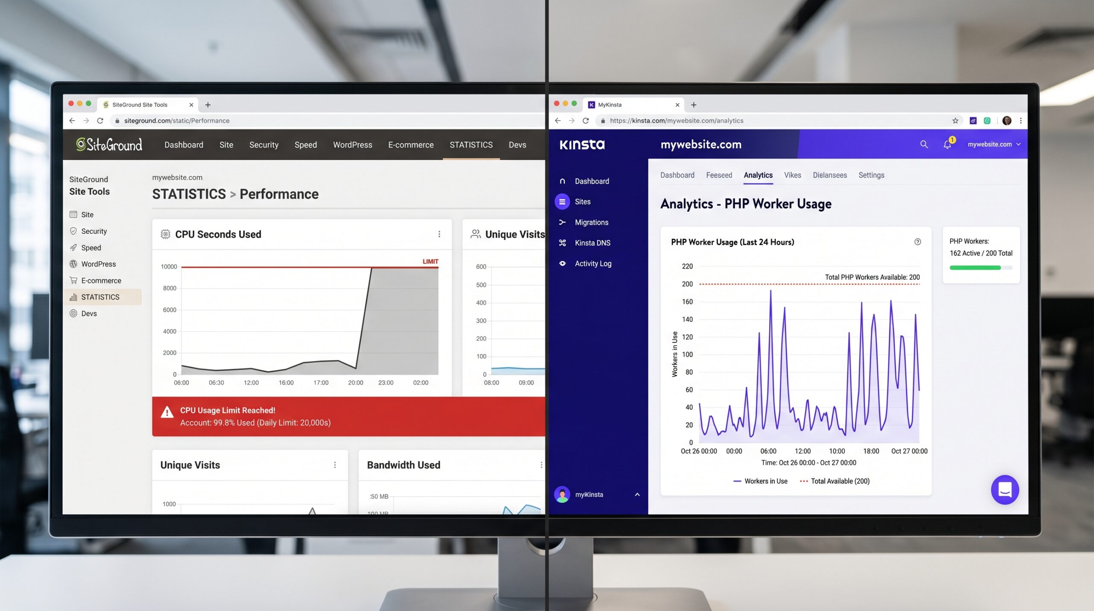
Task: Open Security in SiteGround top navigation
Action: tap(264, 145)
